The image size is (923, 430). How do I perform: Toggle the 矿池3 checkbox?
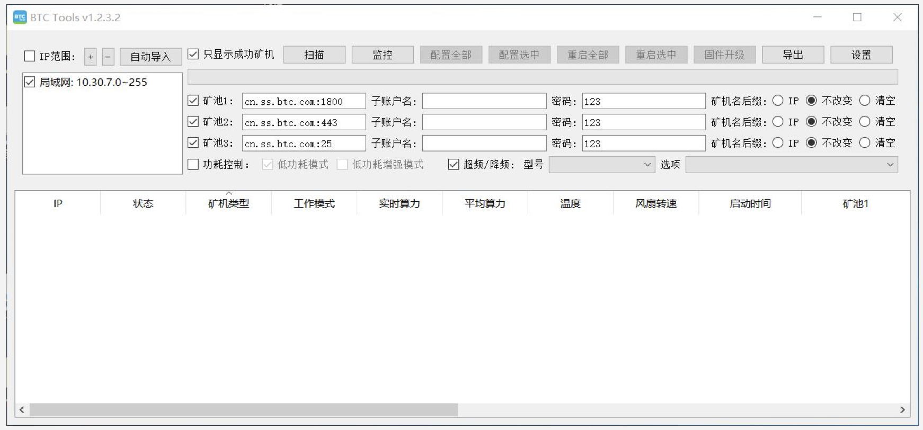click(193, 143)
